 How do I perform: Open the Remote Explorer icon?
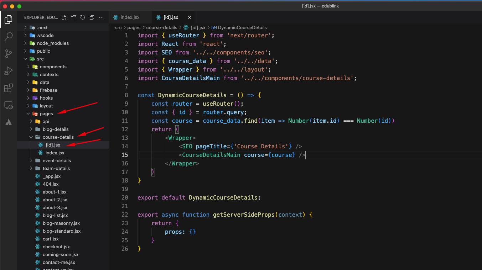(8, 105)
